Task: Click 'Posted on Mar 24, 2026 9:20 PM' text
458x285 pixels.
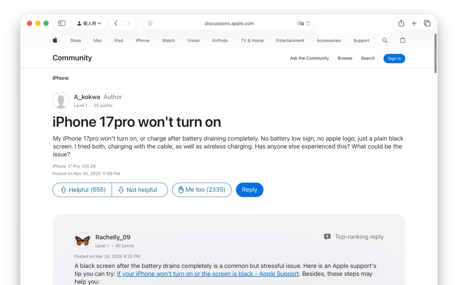Action: [x=107, y=256]
